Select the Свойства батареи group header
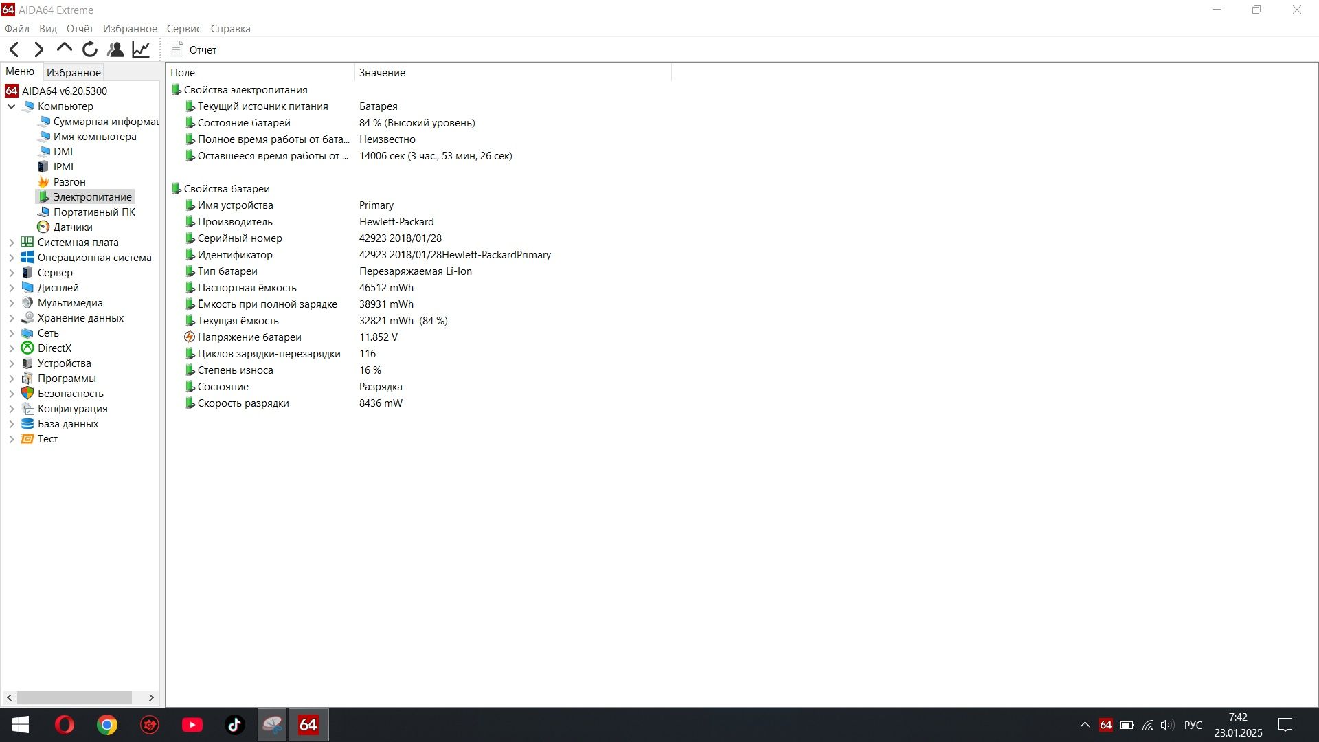Image resolution: width=1319 pixels, height=742 pixels. pyautogui.click(x=220, y=189)
